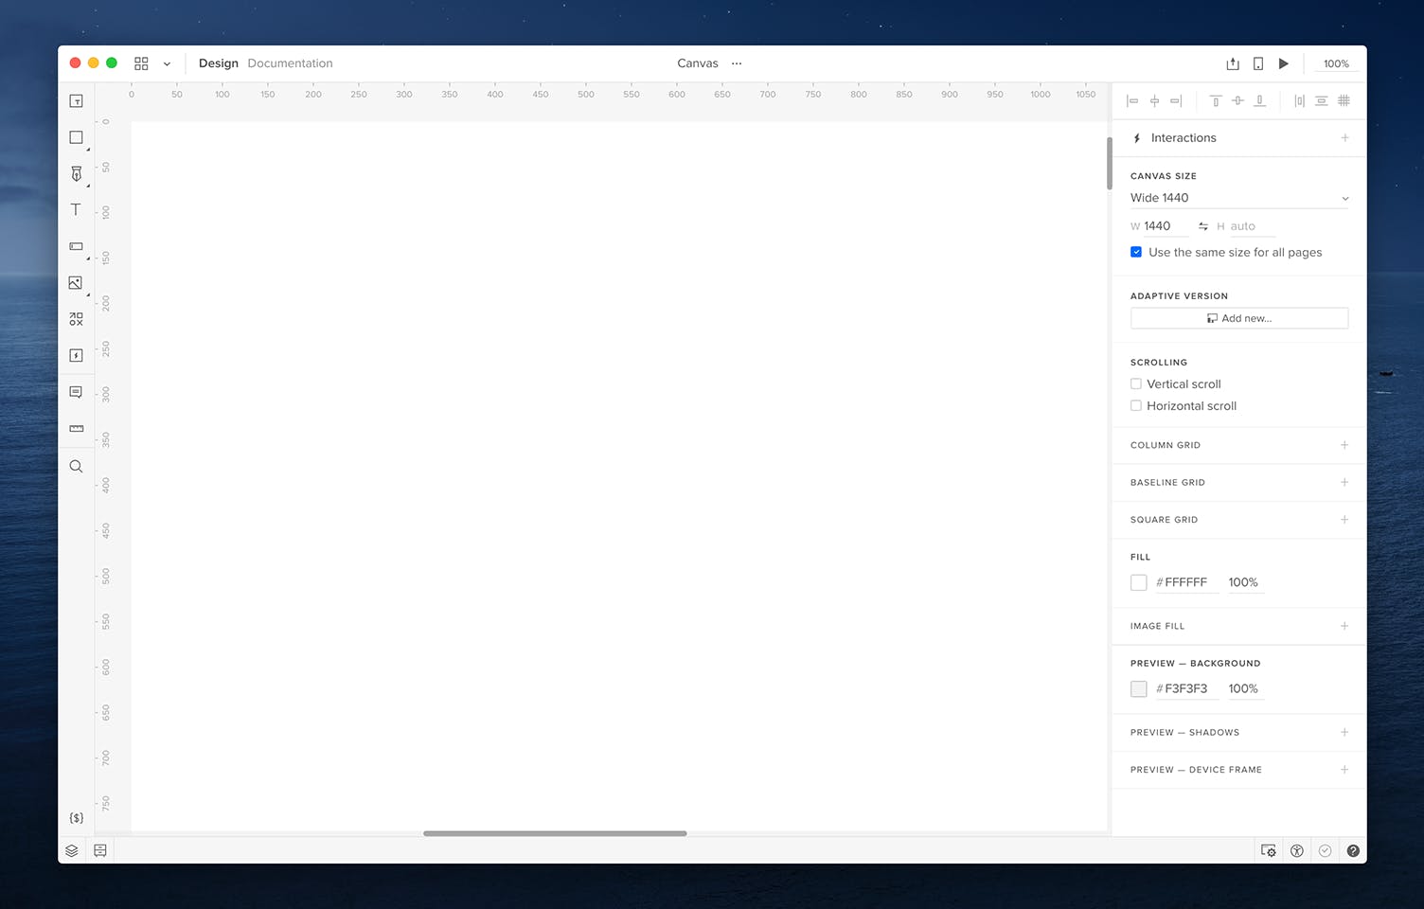This screenshot has width=1424, height=909.
Task: Select the Image tool in the toolbar
Action: (76, 282)
